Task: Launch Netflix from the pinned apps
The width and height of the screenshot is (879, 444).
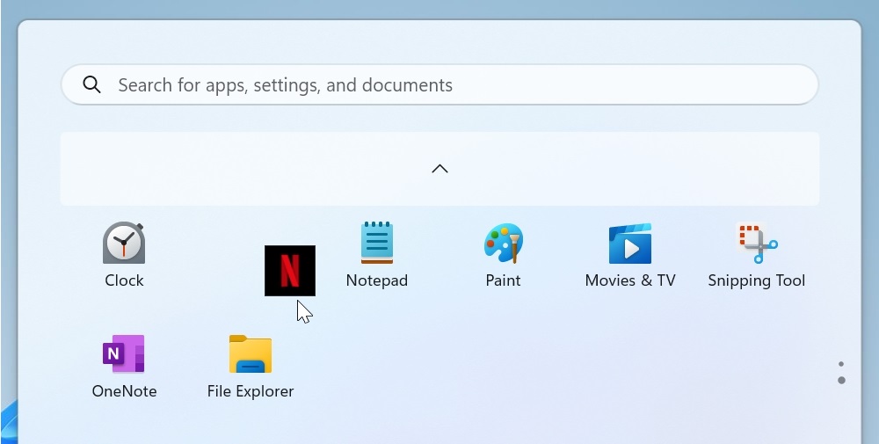Action: coord(289,270)
